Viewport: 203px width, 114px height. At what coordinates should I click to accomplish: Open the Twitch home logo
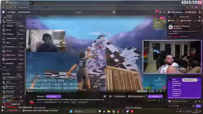3,12
